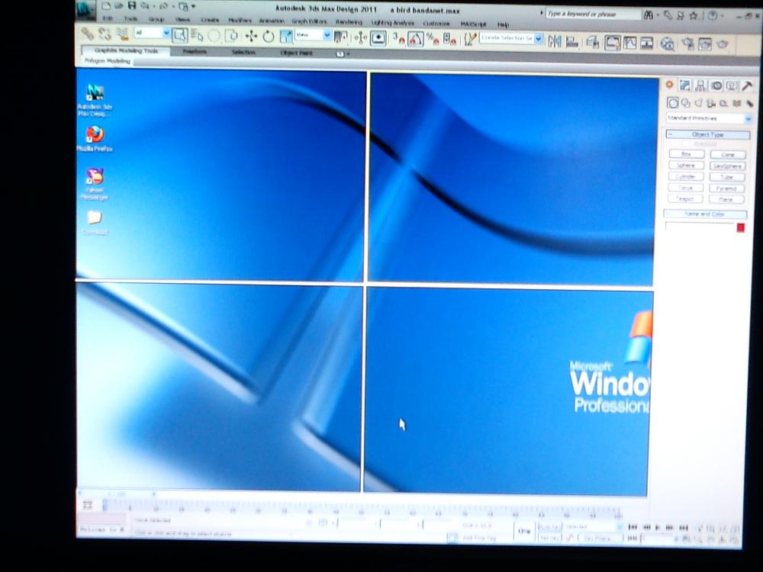Click the object name input field

(x=700, y=227)
